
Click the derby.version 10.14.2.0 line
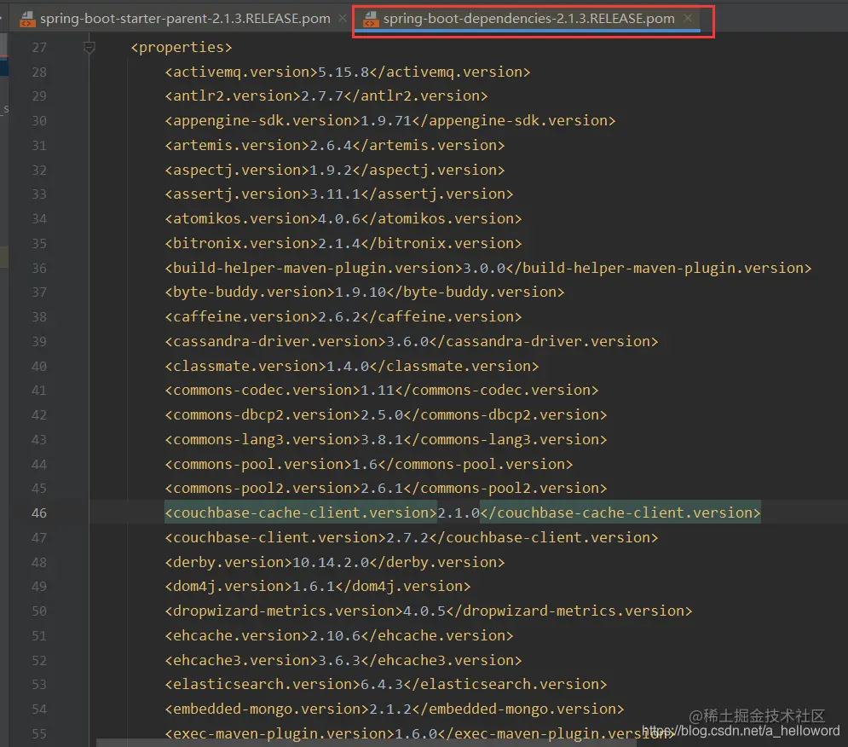(x=335, y=562)
